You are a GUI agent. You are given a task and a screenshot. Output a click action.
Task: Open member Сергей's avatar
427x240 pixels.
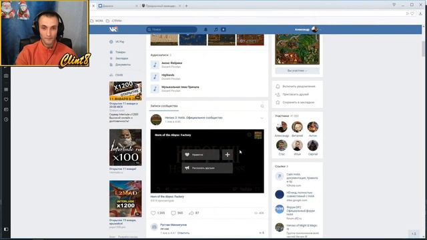[x=313, y=145]
